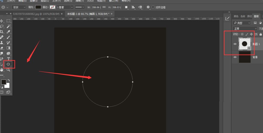Open the layer filter type dropdown
Screen dimensions: 263x133
tap(242, 23)
